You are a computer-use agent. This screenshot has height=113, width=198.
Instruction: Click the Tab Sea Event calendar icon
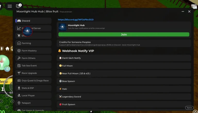coord(19,65)
